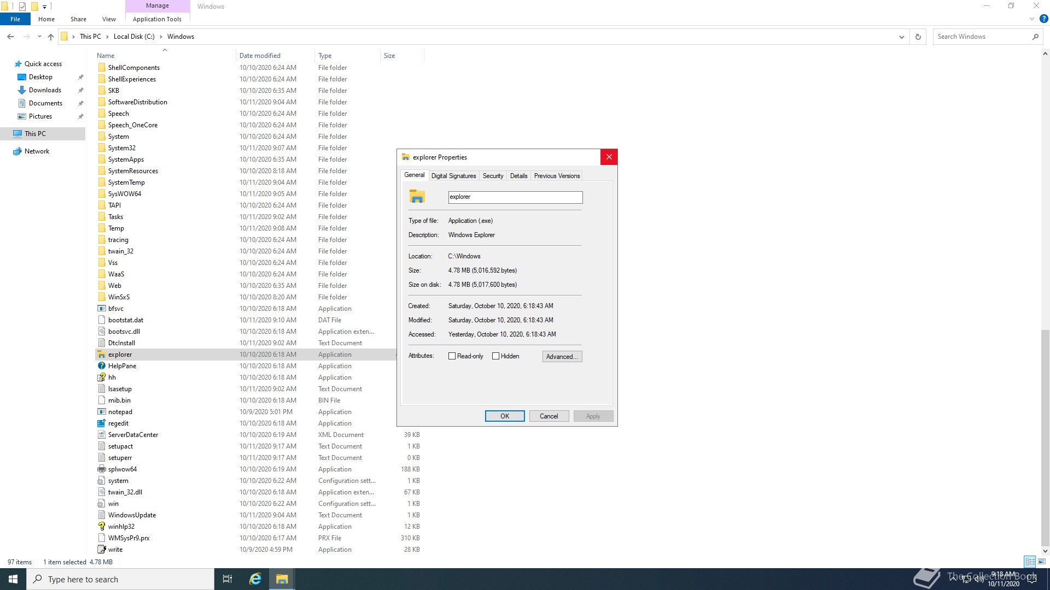Sort by the Type column header
1050x590 pixels.
pyautogui.click(x=347, y=56)
